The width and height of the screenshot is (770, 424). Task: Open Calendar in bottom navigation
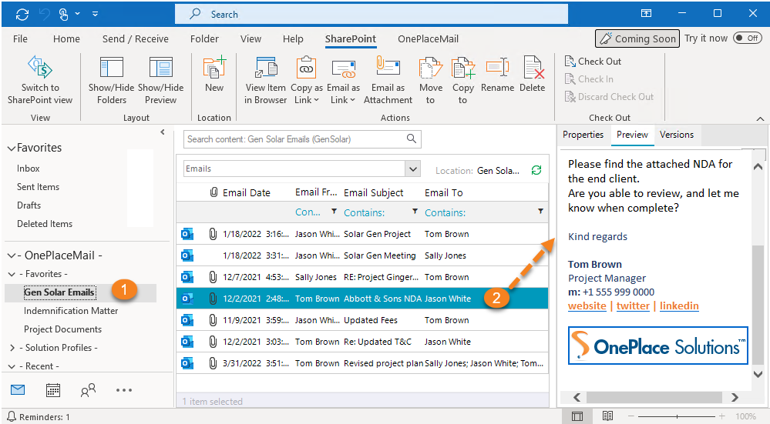pyautogui.click(x=53, y=389)
